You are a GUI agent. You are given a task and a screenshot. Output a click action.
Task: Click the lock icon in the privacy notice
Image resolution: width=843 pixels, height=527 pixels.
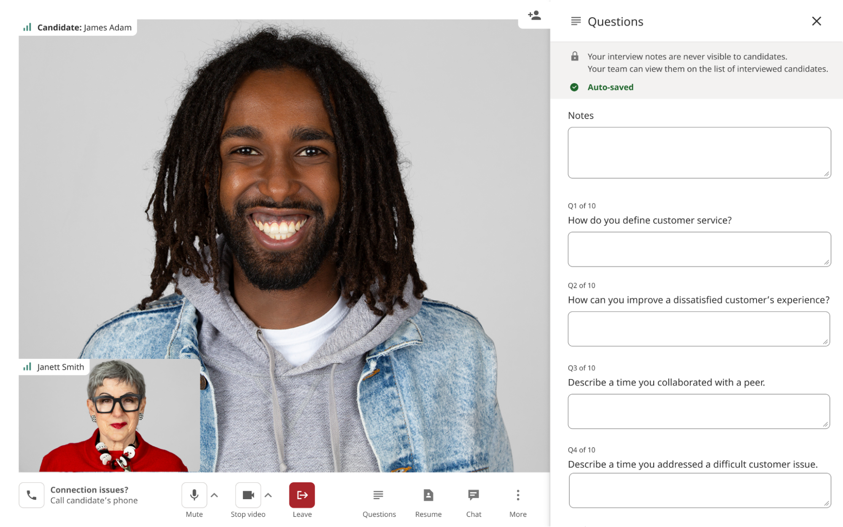574,56
